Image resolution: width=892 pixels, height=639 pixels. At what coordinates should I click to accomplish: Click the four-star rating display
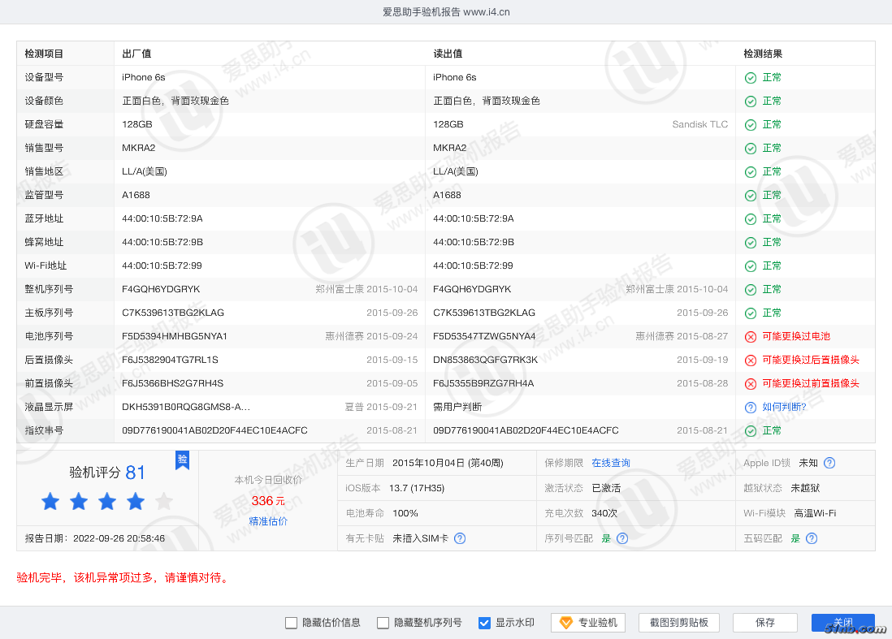pyautogui.click(x=107, y=502)
